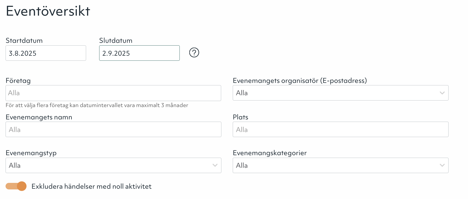Viewport: 468px width, 199px height.
Task: Select the Företag input box
Action: pos(113,93)
